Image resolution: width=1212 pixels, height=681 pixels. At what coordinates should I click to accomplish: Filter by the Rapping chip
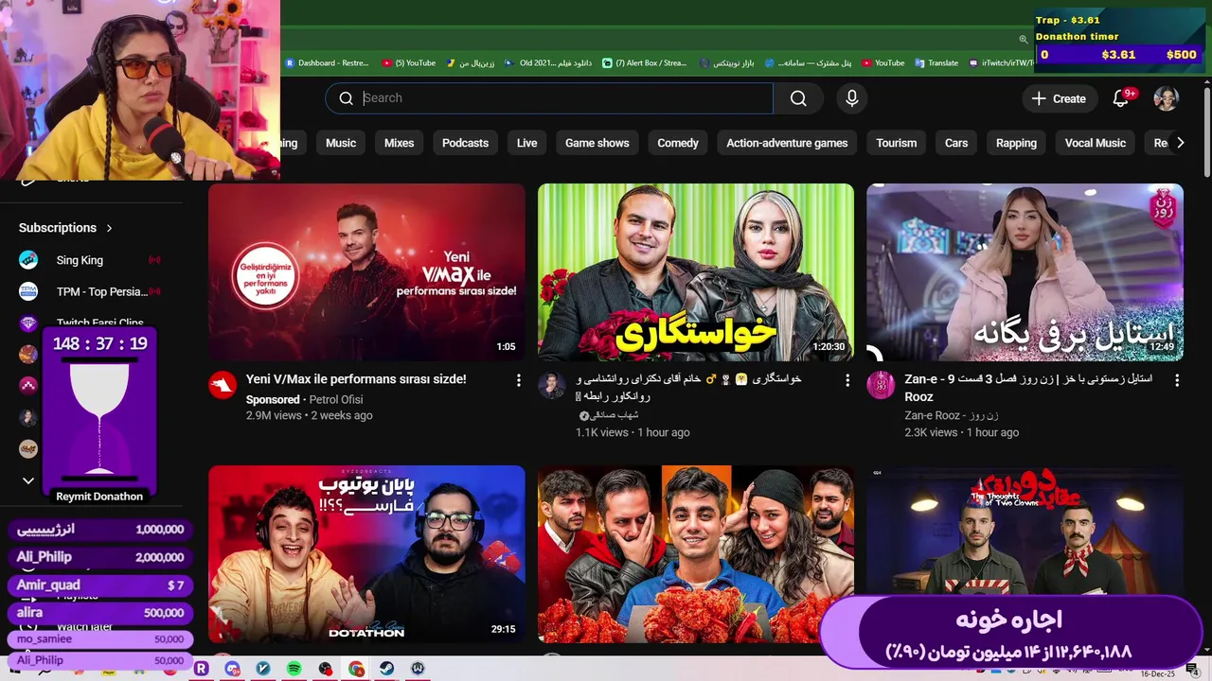coord(1016,143)
